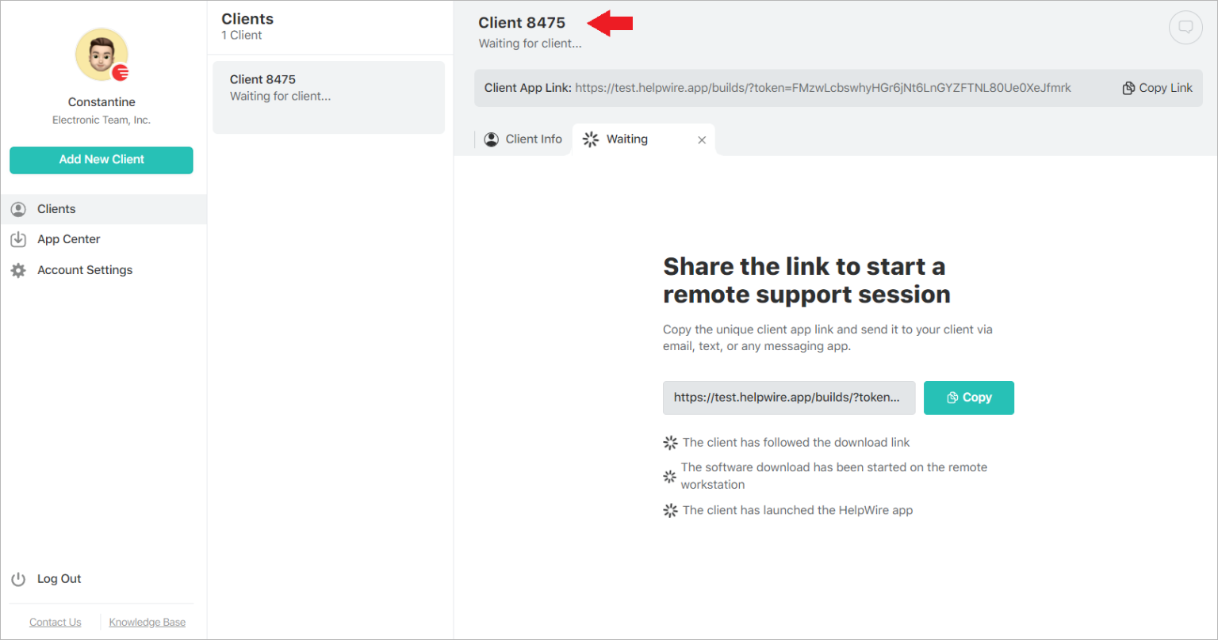The height and width of the screenshot is (640, 1218).
Task: Click Log Out at the bottom of sidebar
Action: (x=59, y=578)
